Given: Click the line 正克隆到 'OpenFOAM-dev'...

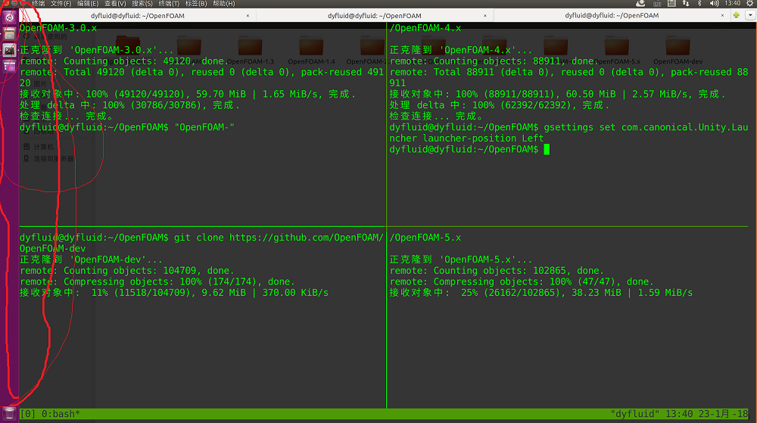Looking at the screenshot, I should 92,260.
